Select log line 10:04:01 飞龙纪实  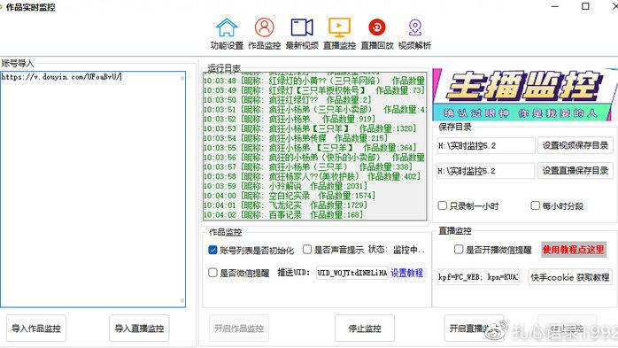pyautogui.click(x=285, y=205)
